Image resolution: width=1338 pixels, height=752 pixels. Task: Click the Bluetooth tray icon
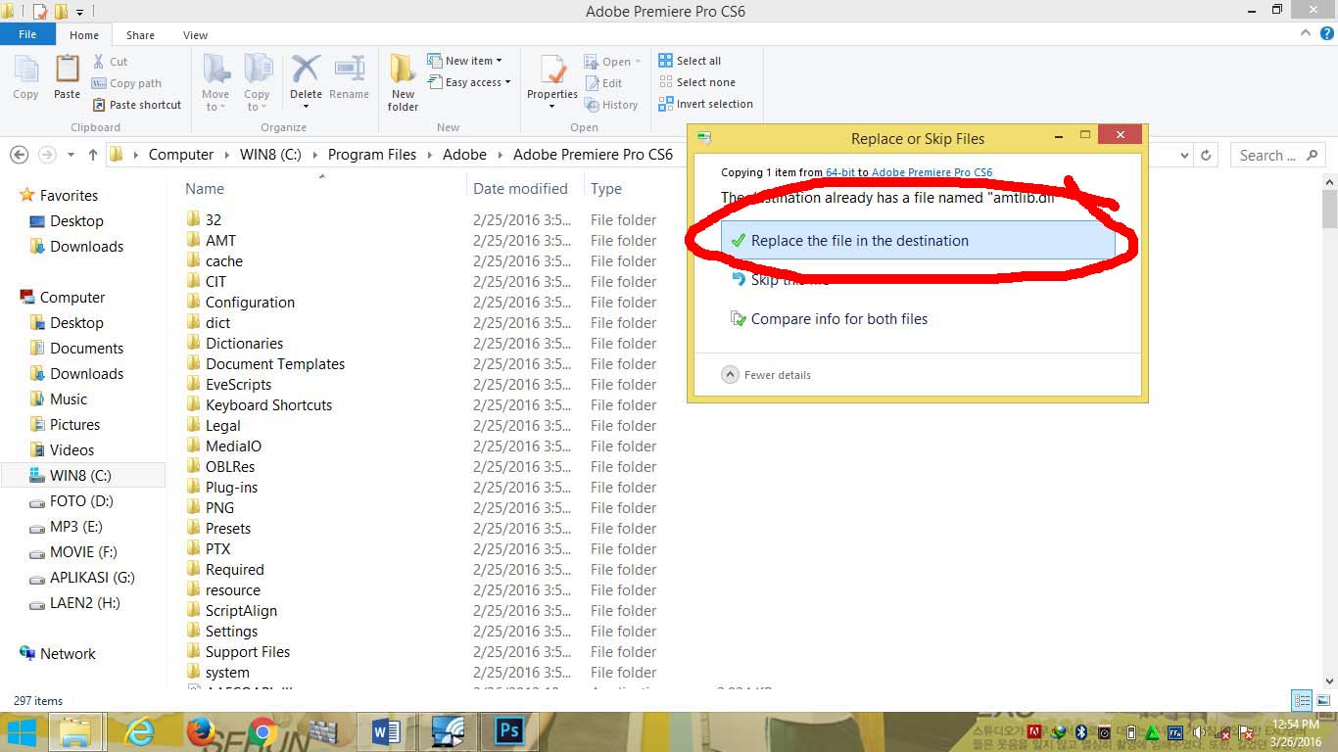click(x=1081, y=732)
